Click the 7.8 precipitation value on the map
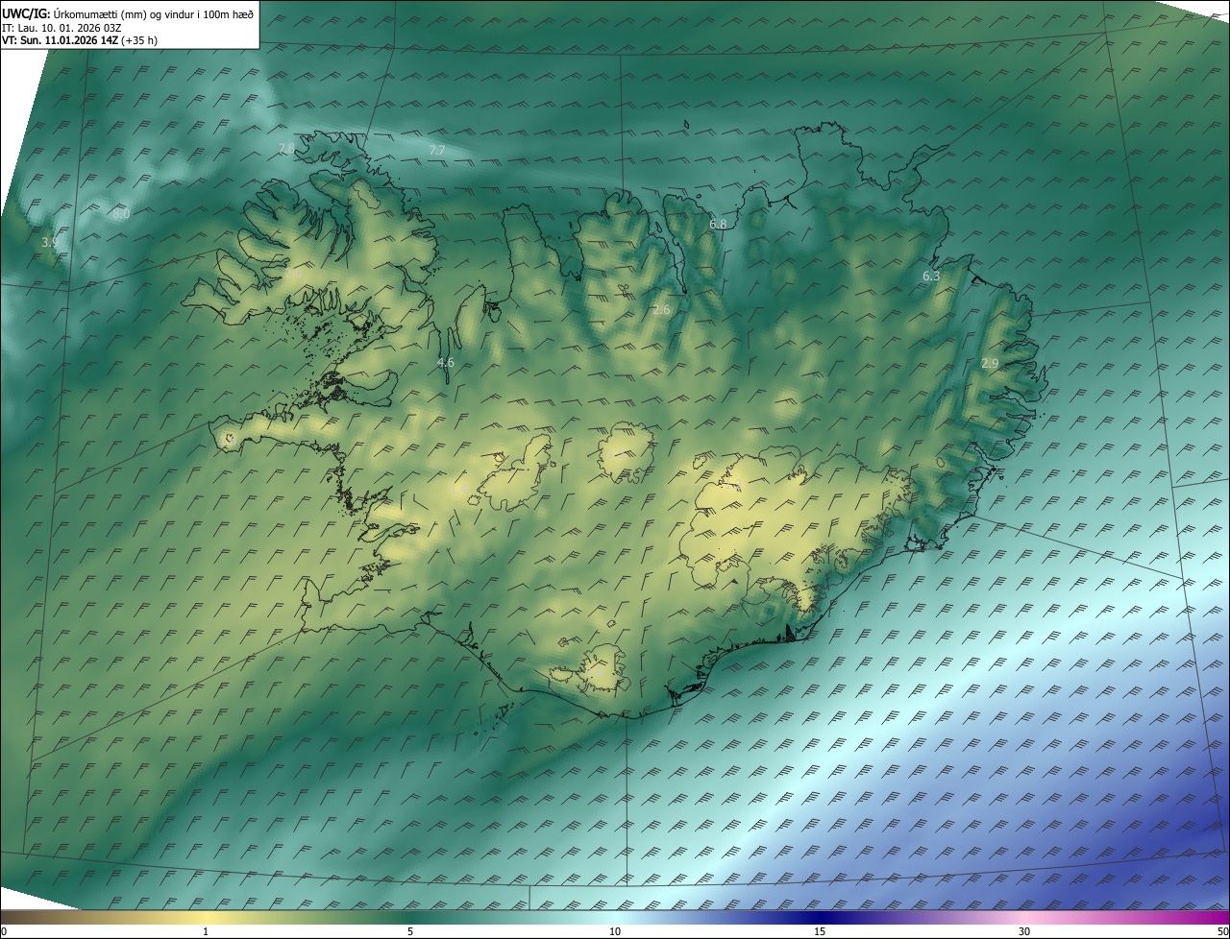1230x939 pixels. click(x=286, y=148)
